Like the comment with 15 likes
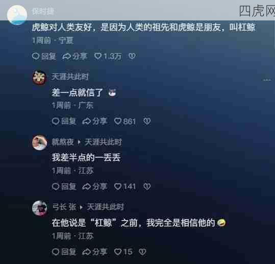 123,252
